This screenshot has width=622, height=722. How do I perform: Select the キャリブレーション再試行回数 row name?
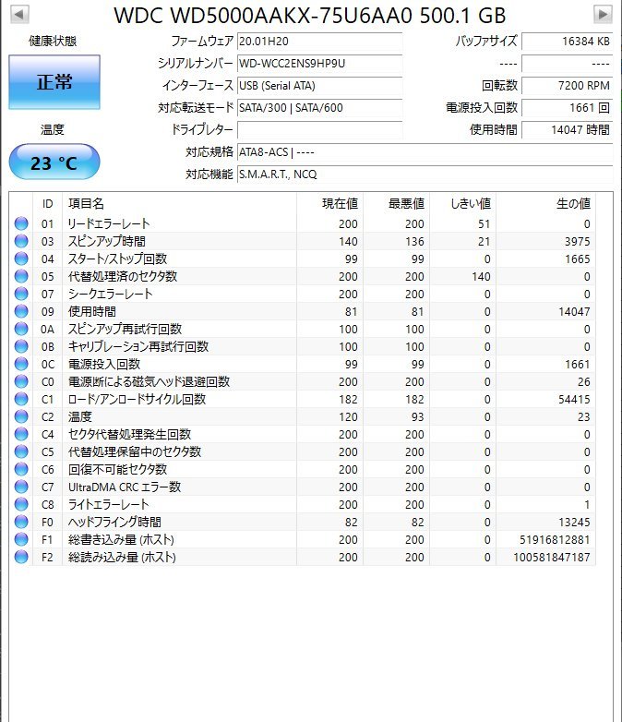coord(138,346)
